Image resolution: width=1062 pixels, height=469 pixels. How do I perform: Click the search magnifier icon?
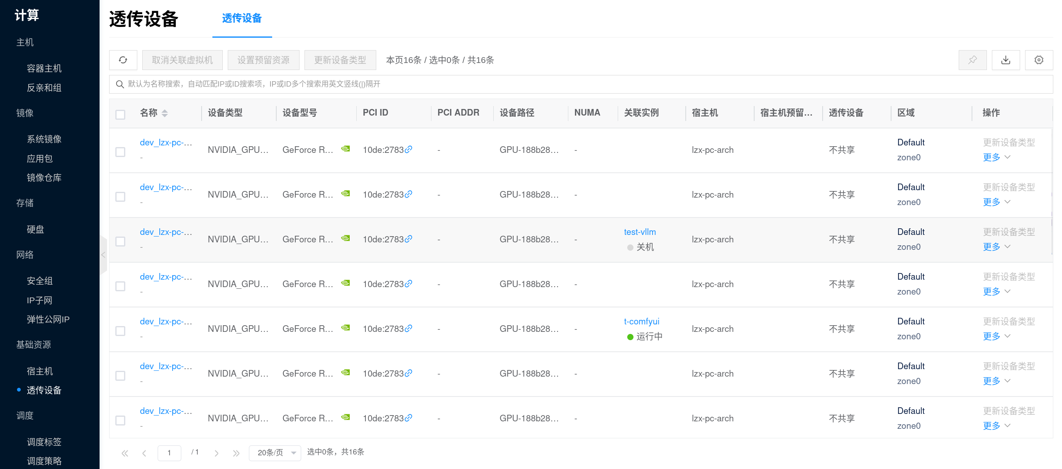[x=120, y=84]
